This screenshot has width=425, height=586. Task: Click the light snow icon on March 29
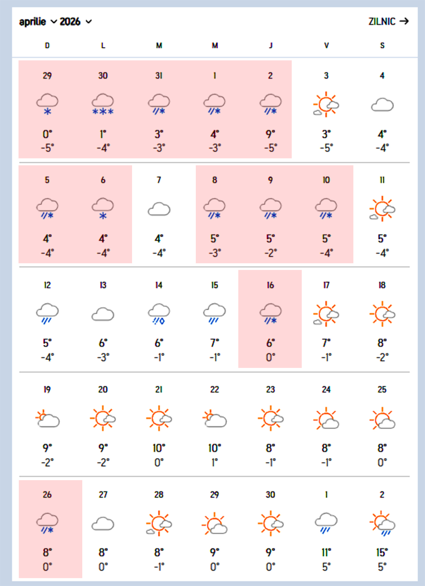tap(47, 104)
